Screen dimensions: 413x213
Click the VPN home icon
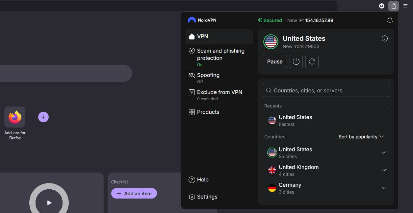(192, 36)
